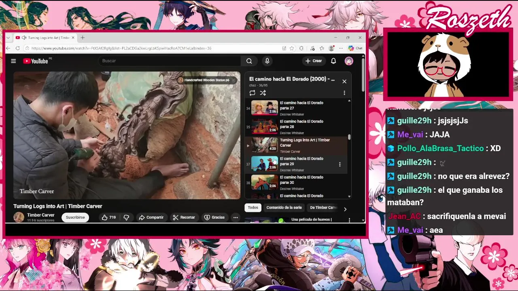The height and width of the screenshot is (291, 518).
Task: Go back in the browser
Action: pyautogui.click(x=8, y=48)
